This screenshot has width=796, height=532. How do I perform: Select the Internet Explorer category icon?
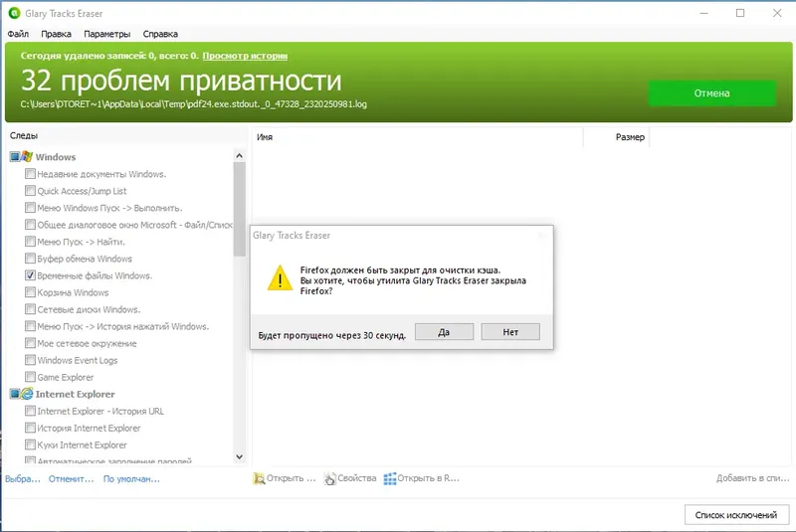click(27, 394)
